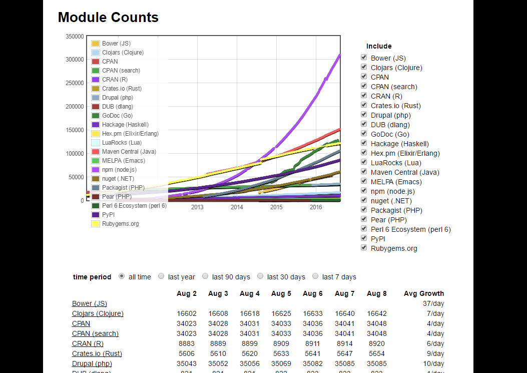Uncheck Hackage (Haskell) checkbox

coord(364,143)
